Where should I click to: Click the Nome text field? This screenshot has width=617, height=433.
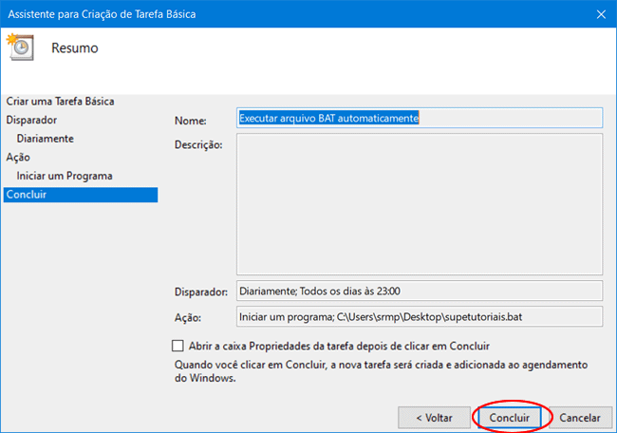pyautogui.click(x=418, y=119)
